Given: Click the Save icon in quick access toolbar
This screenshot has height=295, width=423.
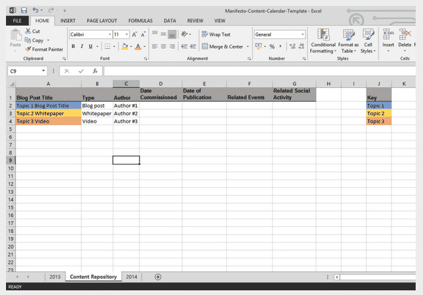Looking at the screenshot, I should click(x=24, y=11).
